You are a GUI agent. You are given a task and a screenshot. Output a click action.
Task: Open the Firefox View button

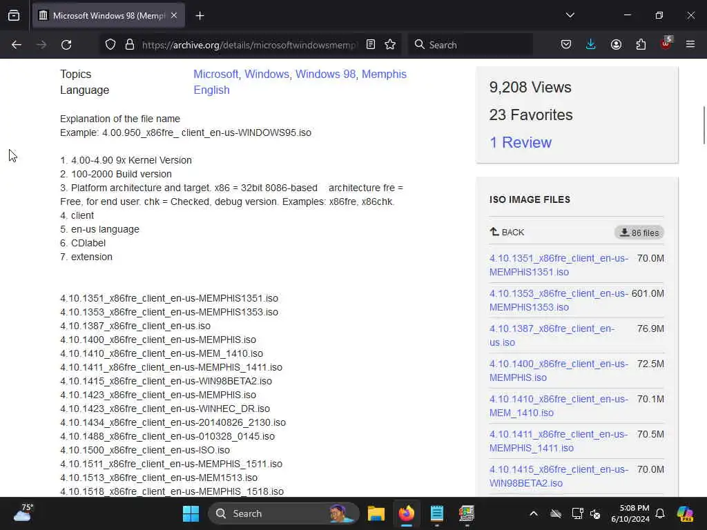coord(14,16)
